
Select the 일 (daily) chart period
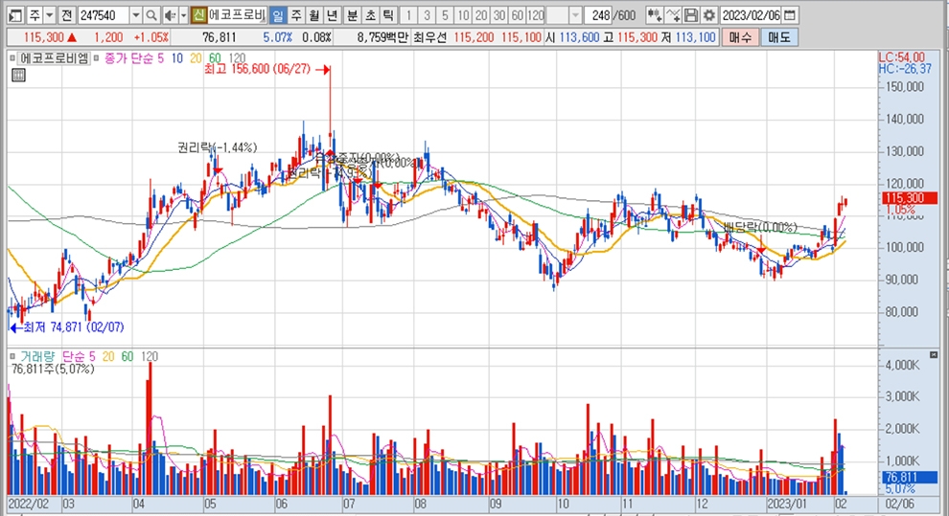pyautogui.click(x=277, y=15)
